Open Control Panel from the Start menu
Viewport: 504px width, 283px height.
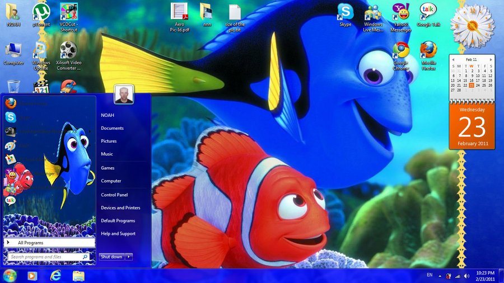tap(114, 195)
